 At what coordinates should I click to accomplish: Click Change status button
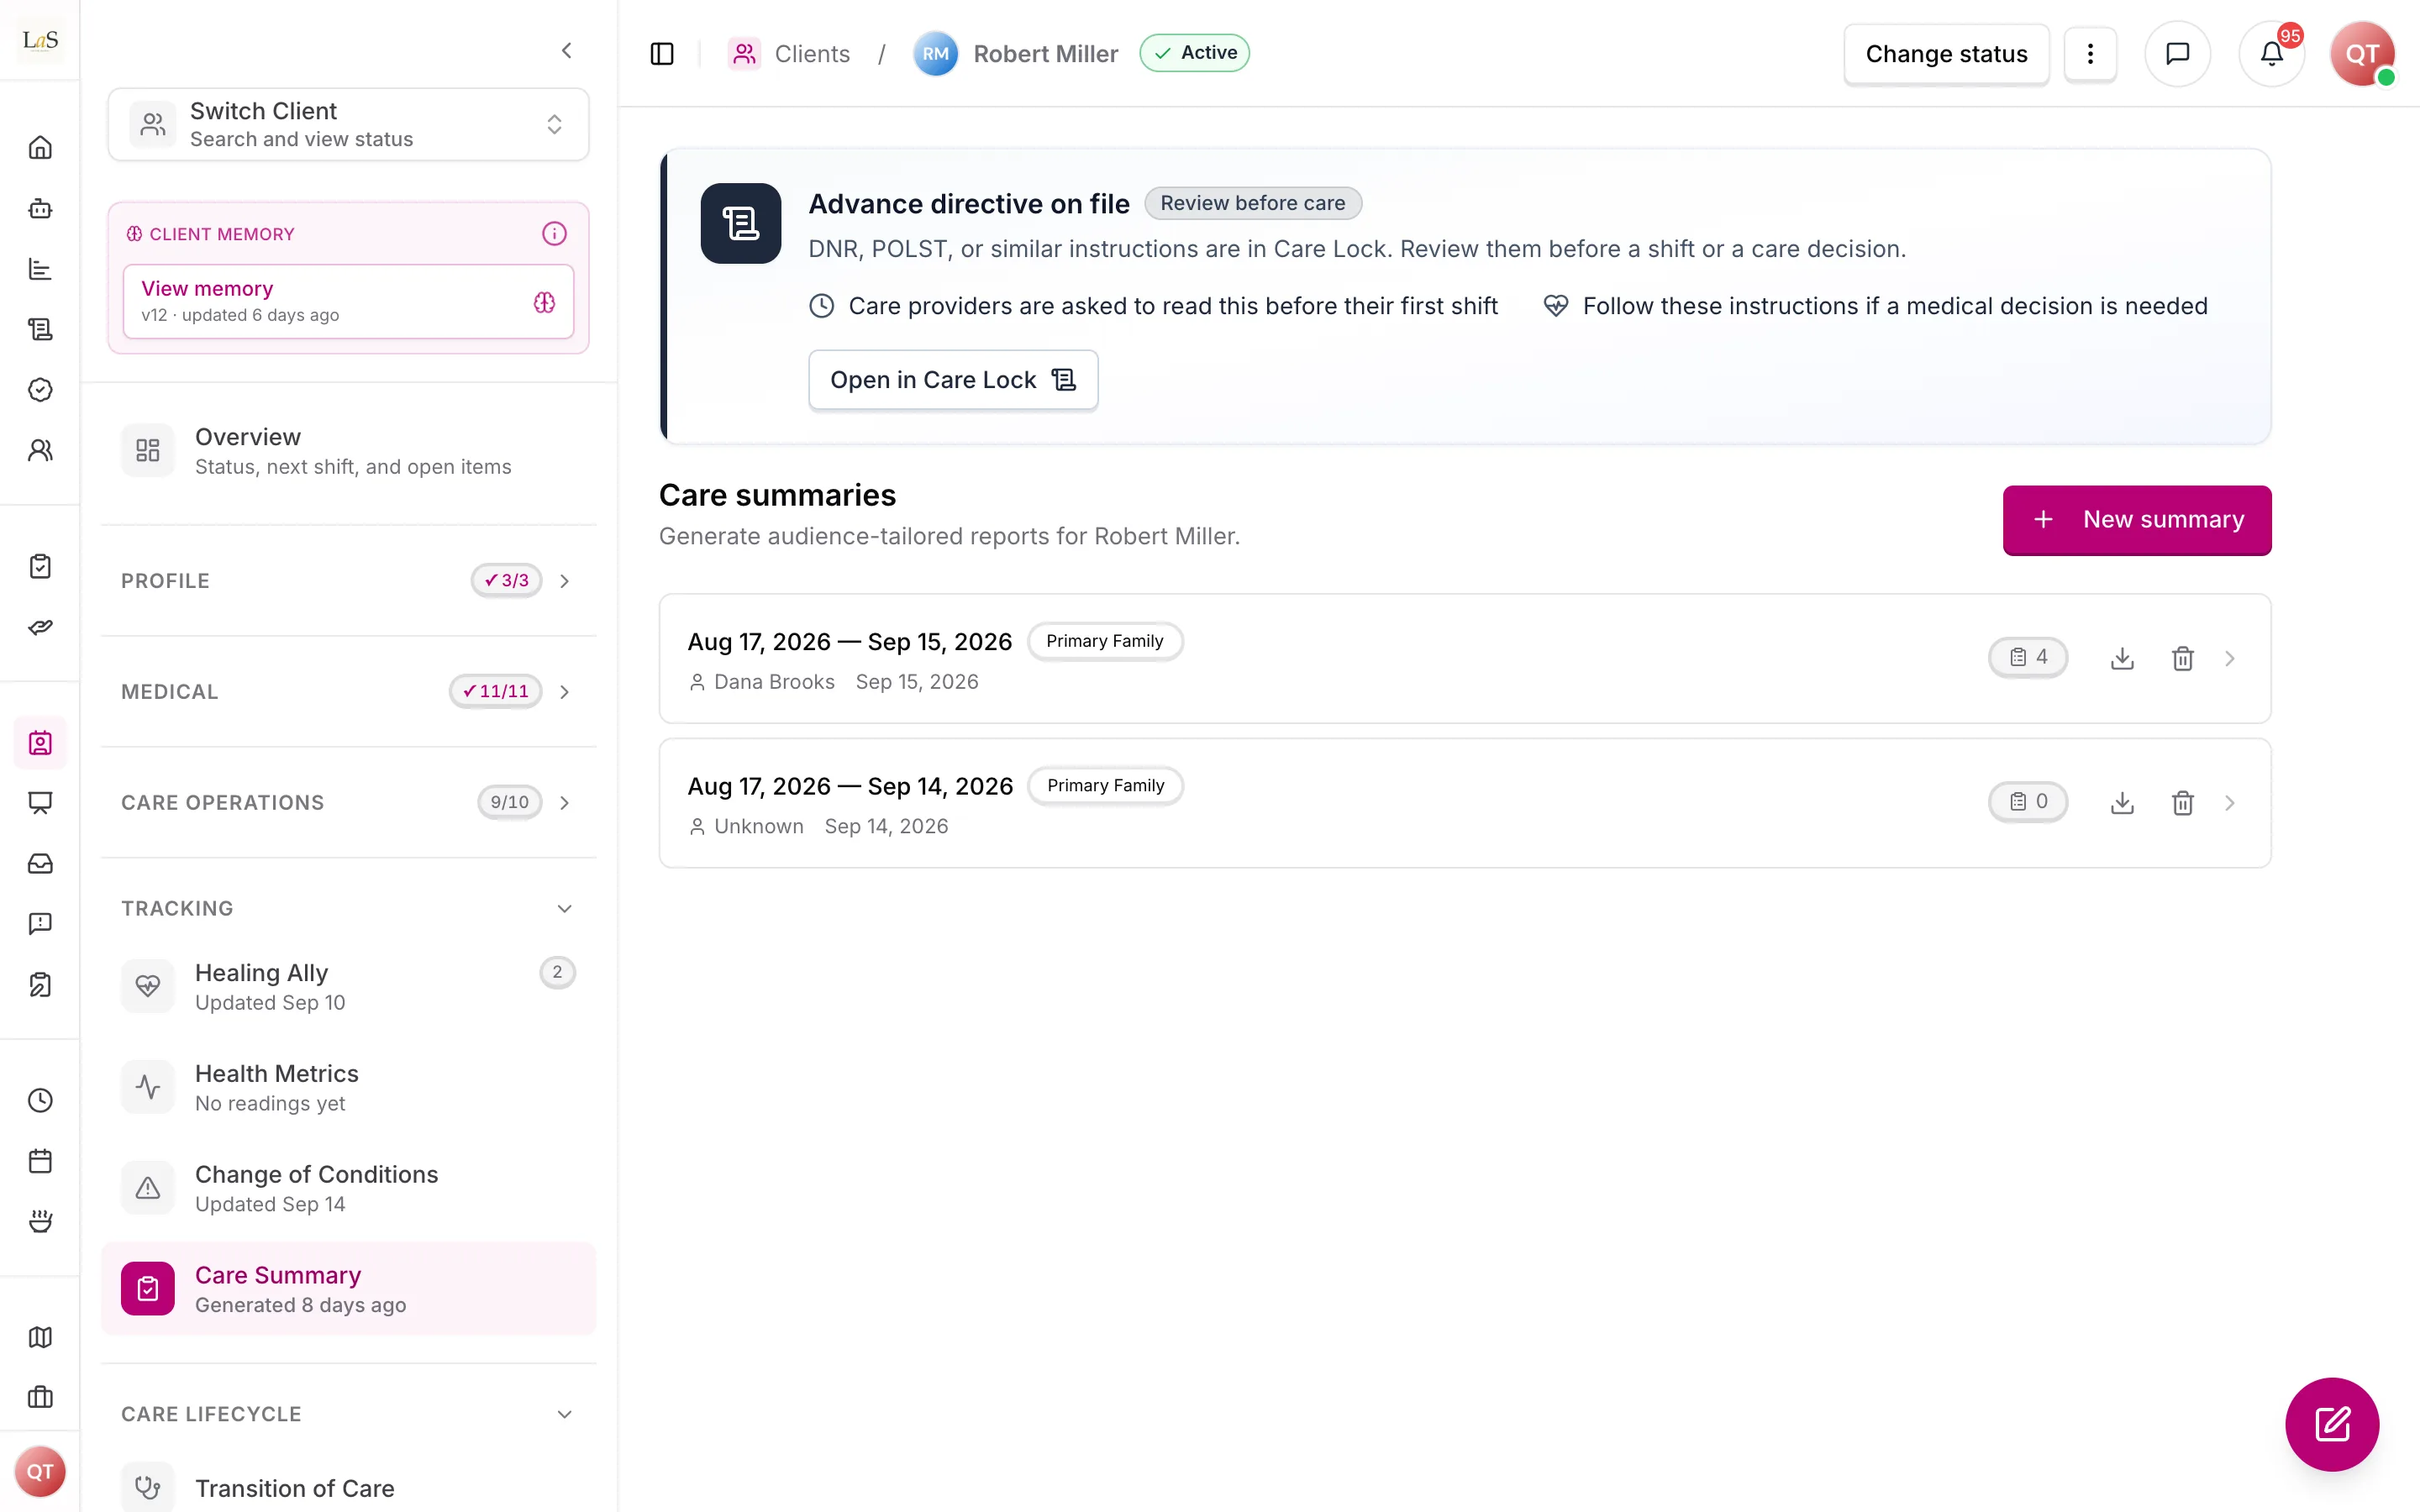(x=1946, y=54)
